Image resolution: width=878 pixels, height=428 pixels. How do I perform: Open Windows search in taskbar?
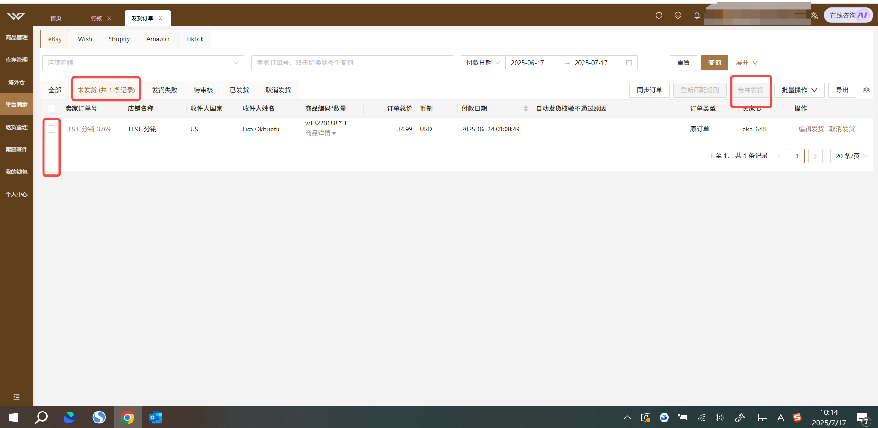(41, 417)
